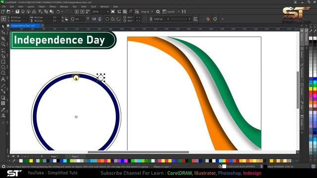
Task: Select the Pick tool in toolbox
Action: [3, 27]
